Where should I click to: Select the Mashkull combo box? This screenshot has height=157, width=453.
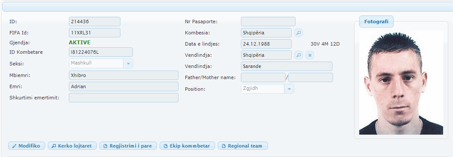coord(101,63)
